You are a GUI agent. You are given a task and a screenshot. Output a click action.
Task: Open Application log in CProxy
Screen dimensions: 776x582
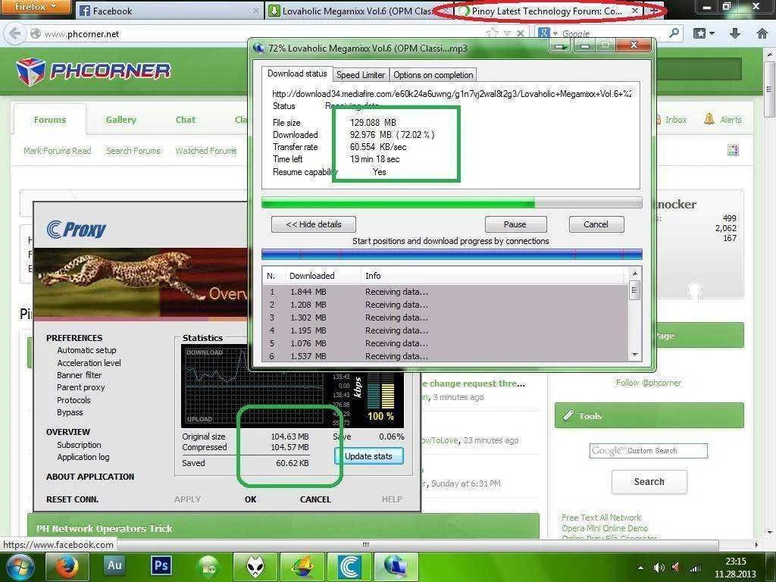83,457
